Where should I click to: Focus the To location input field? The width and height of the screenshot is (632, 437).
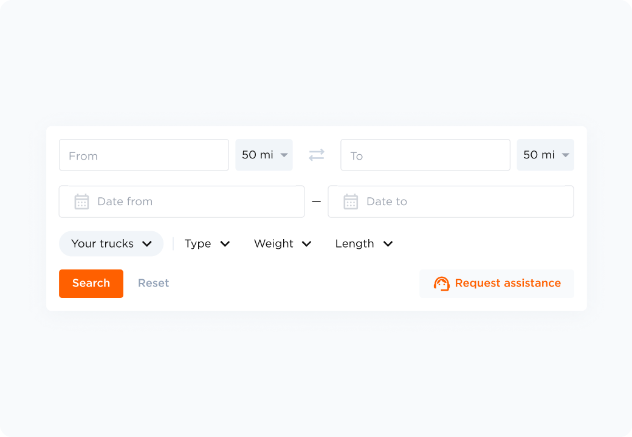pos(425,155)
